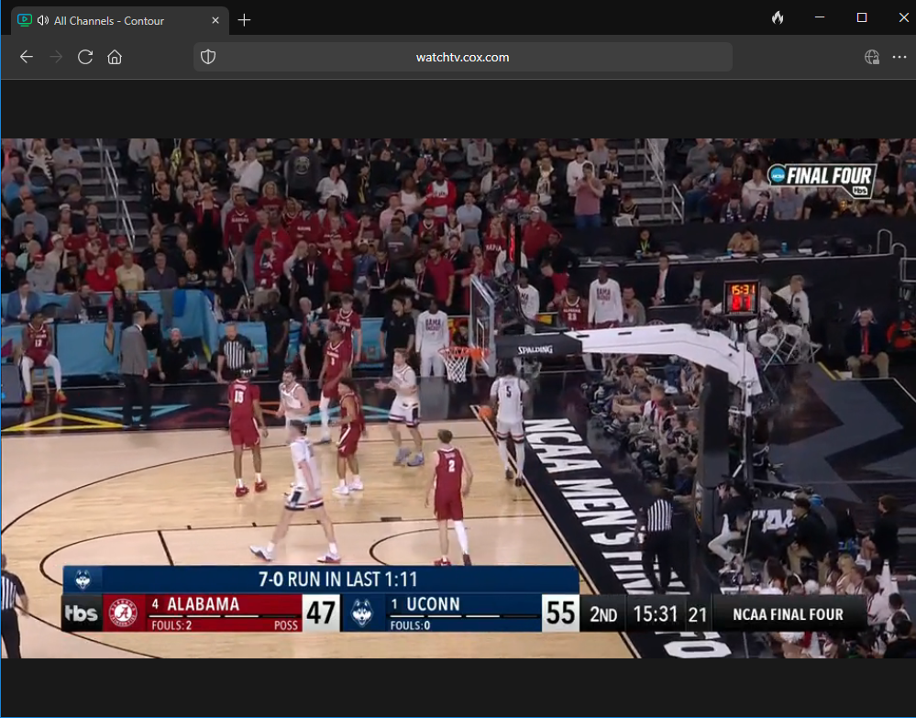Click the 'ALABAMA' team name on scoreboard
The height and width of the screenshot is (718, 916).
[x=203, y=604]
